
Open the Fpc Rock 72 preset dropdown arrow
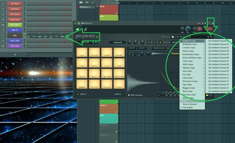click(211, 37)
